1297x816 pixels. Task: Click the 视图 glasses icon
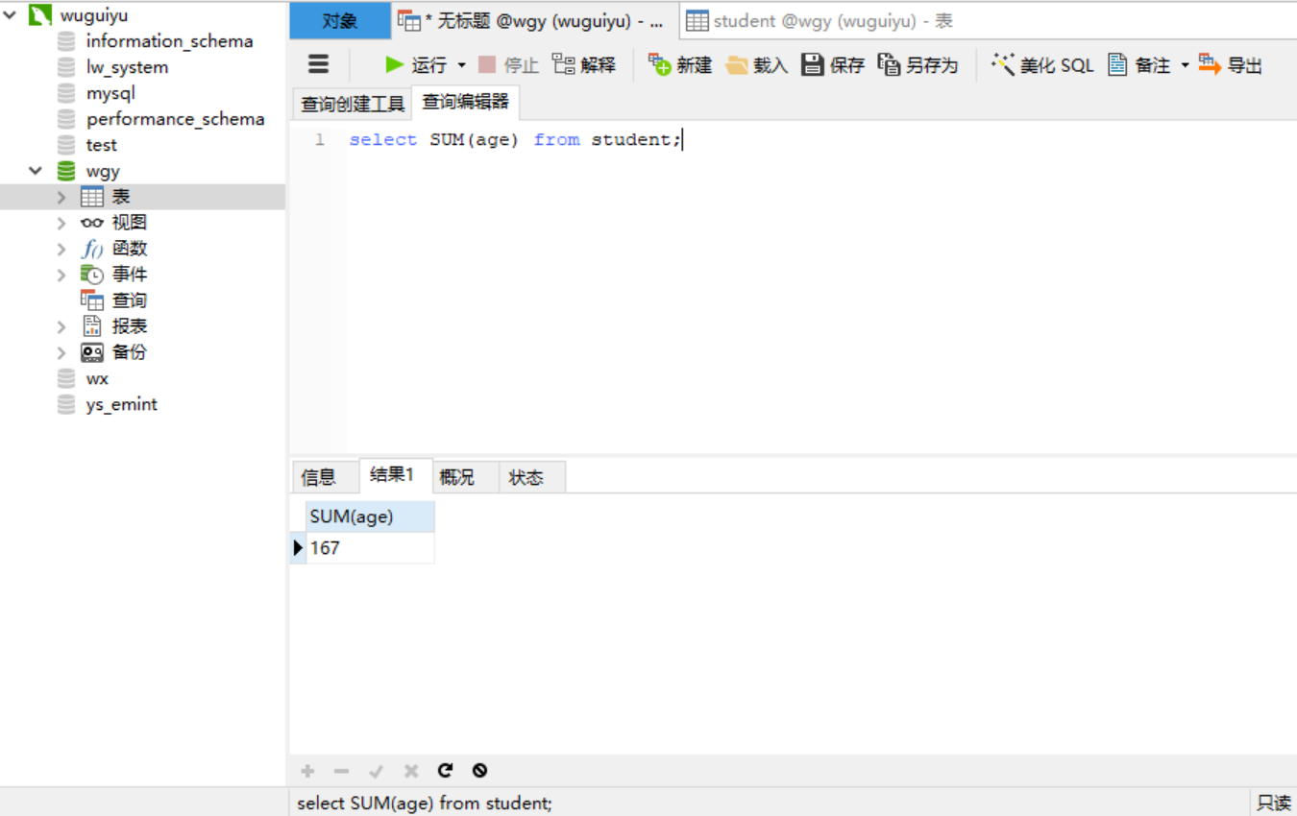pyautogui.click(x=92, y=223)
